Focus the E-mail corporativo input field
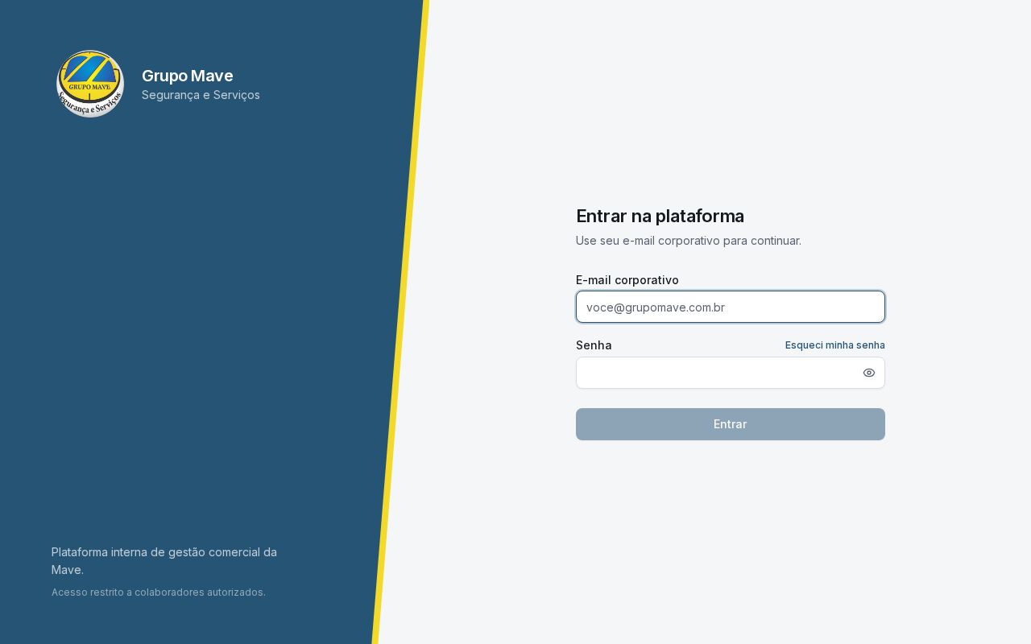 tap(731, 307)
